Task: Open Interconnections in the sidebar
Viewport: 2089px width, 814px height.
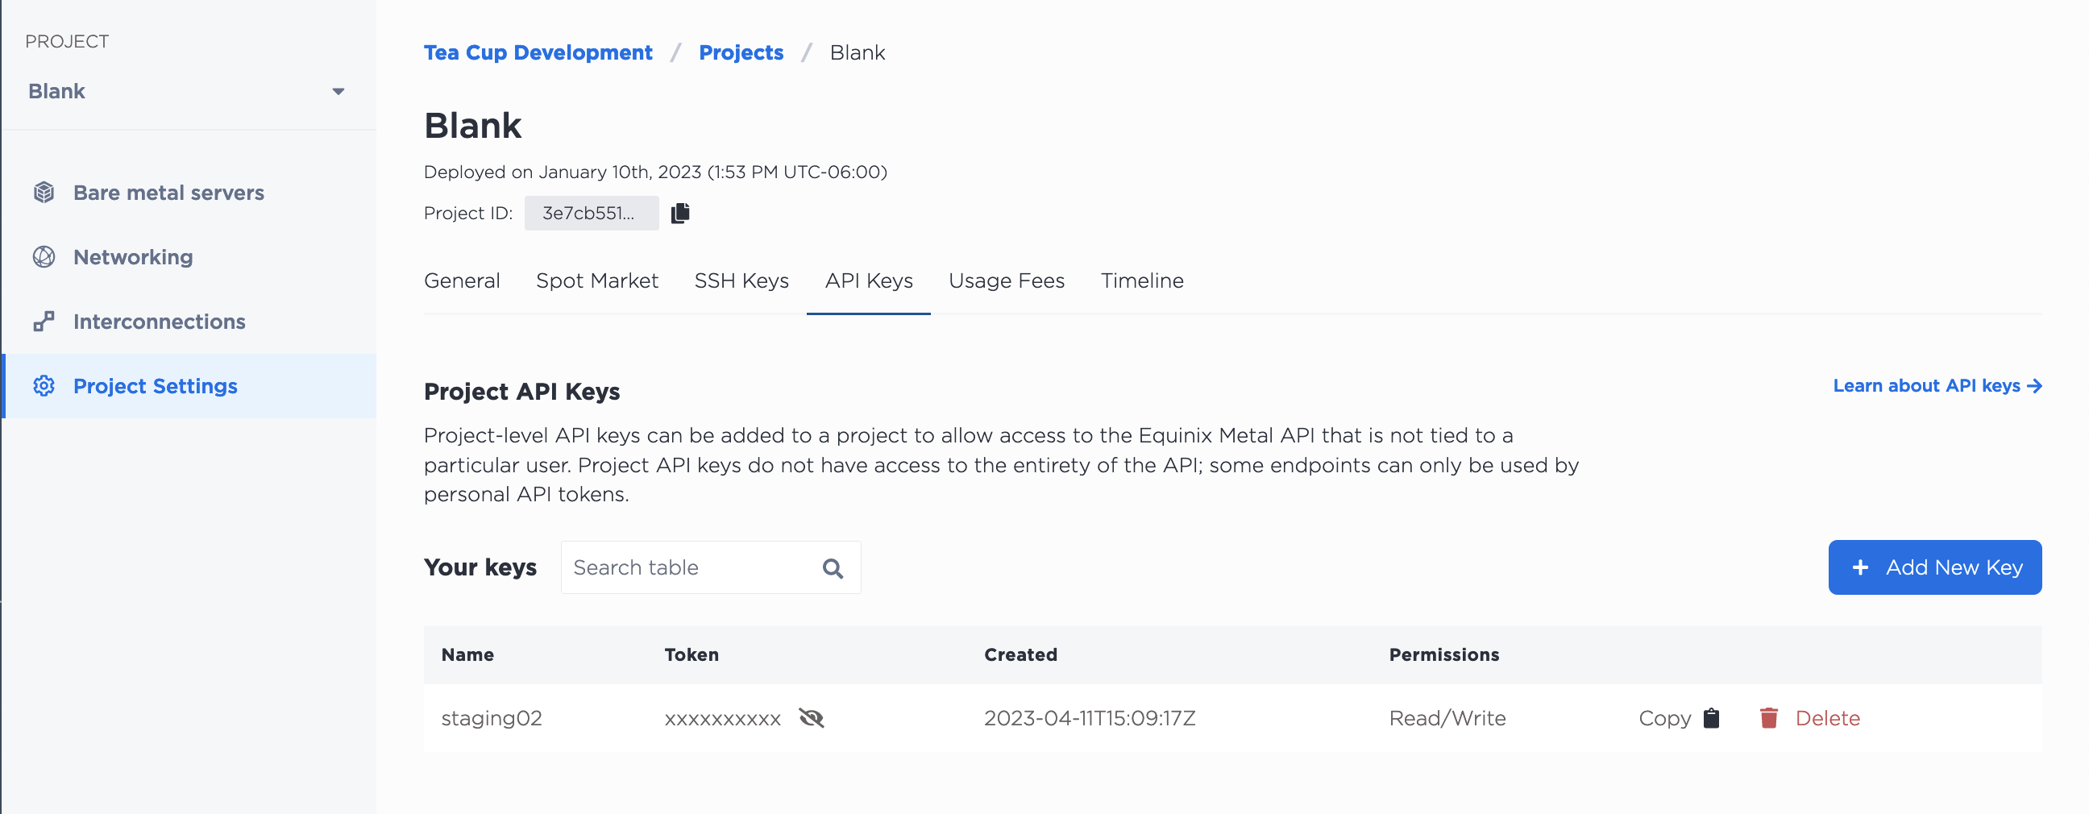Action: coord(188,321)
